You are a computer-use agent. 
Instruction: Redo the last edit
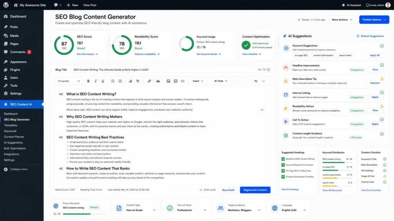tap(263, 81)
